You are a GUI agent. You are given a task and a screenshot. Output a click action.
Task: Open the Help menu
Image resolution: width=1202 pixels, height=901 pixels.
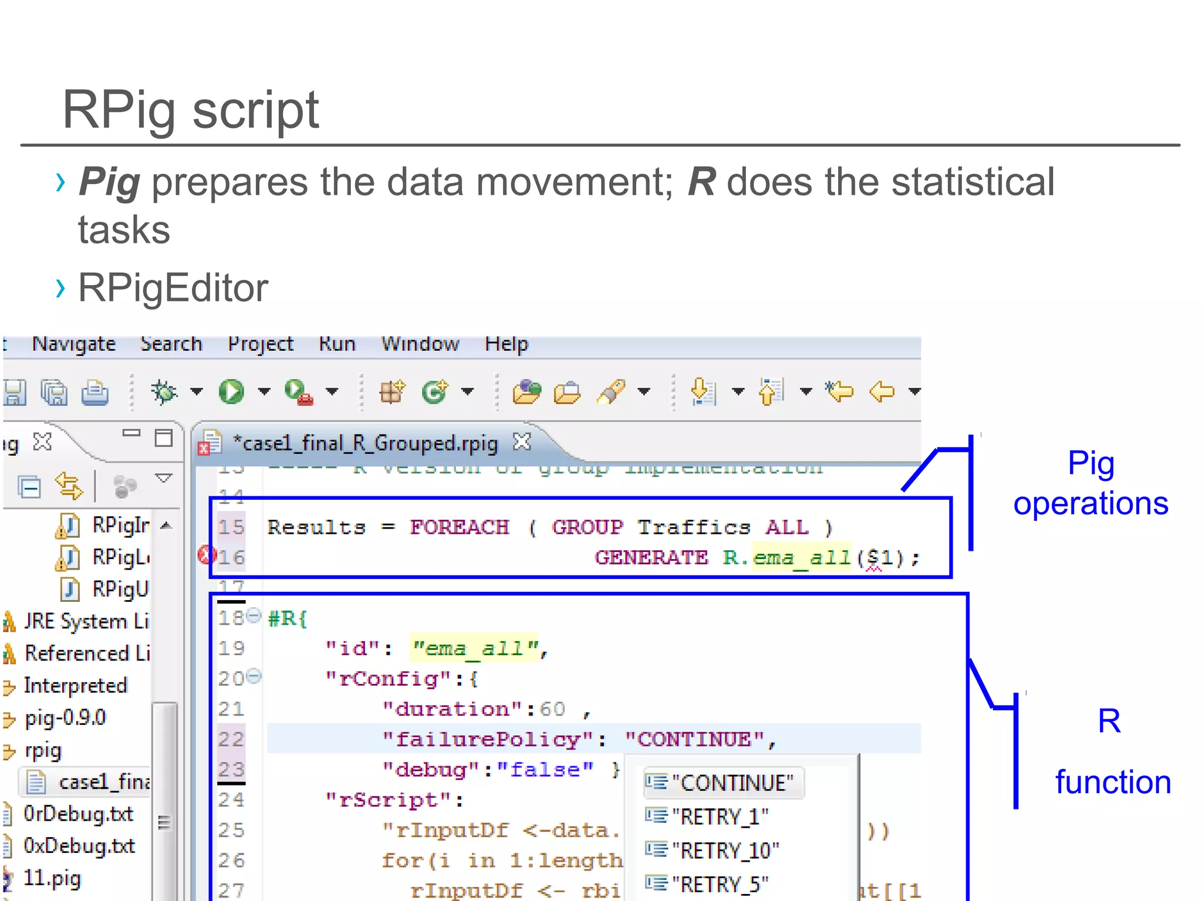tap(507, 344)
